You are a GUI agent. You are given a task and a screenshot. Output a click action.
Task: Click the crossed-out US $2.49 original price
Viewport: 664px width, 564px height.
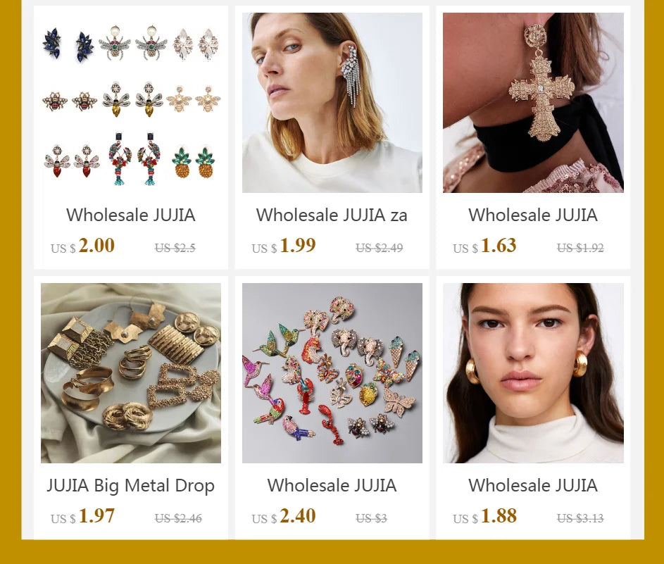379,248
